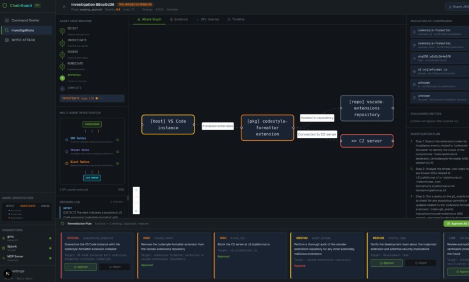Click the INVESTIGATE loop 1/3 indicator
The width and height of the screenshot is (469, 282).
tap(92, 98)
